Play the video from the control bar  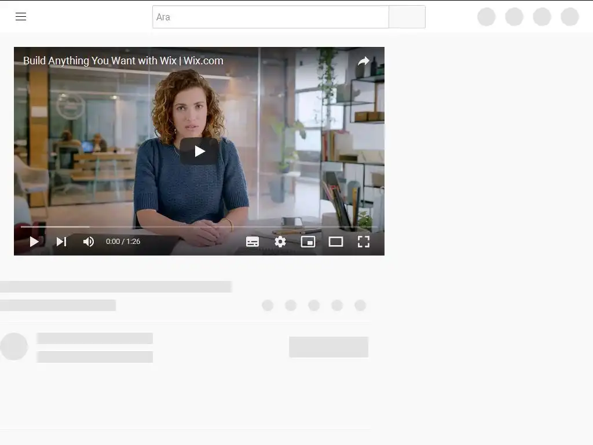(x=34, y=242)
